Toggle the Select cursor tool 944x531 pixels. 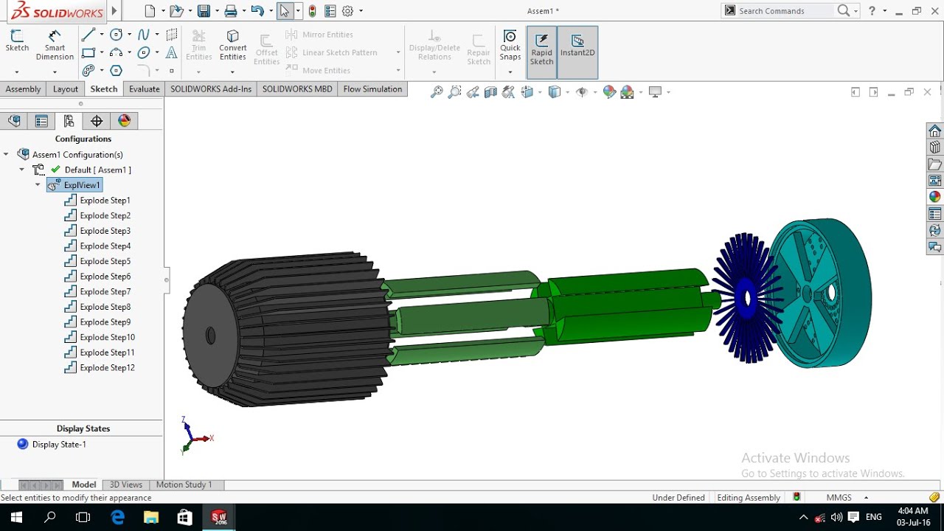[285, 11]
